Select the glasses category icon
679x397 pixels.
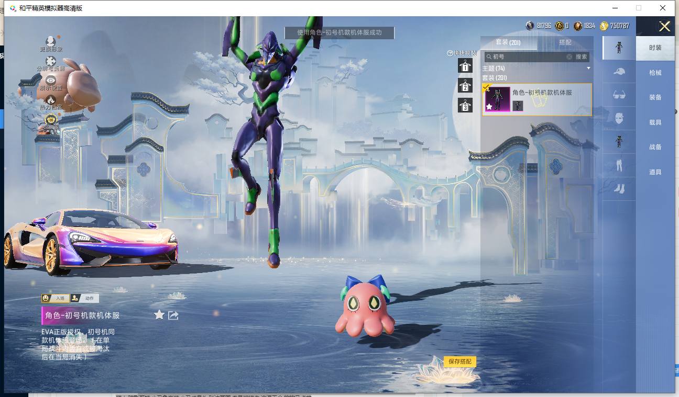(619, 95)
